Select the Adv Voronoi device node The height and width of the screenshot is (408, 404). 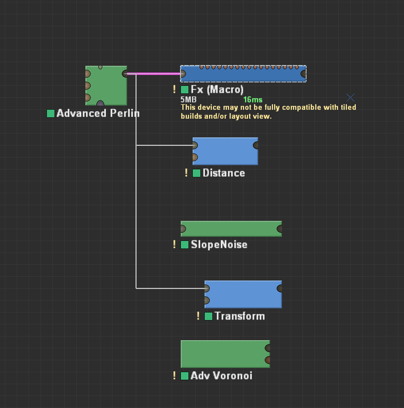225,354
